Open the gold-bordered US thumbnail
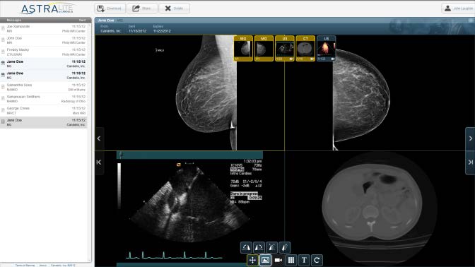This screenshot has width=475, height=267. click(285, 49)
